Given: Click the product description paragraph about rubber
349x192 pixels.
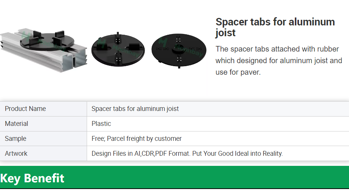Looking at the screenshot, I should click(279, 61).
